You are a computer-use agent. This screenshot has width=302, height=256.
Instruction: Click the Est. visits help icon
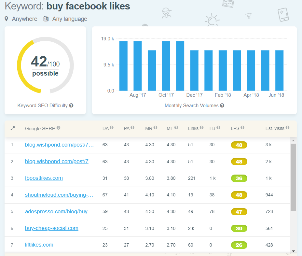pos(288,128)
